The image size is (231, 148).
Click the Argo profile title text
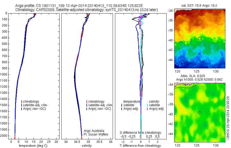pos(79,6)
